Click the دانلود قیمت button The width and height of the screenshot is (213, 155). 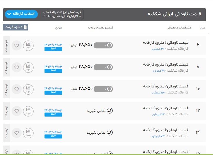tap(16, 27)
